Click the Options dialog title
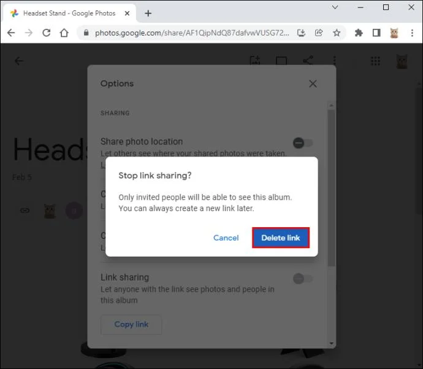 (x=117, y=84)
